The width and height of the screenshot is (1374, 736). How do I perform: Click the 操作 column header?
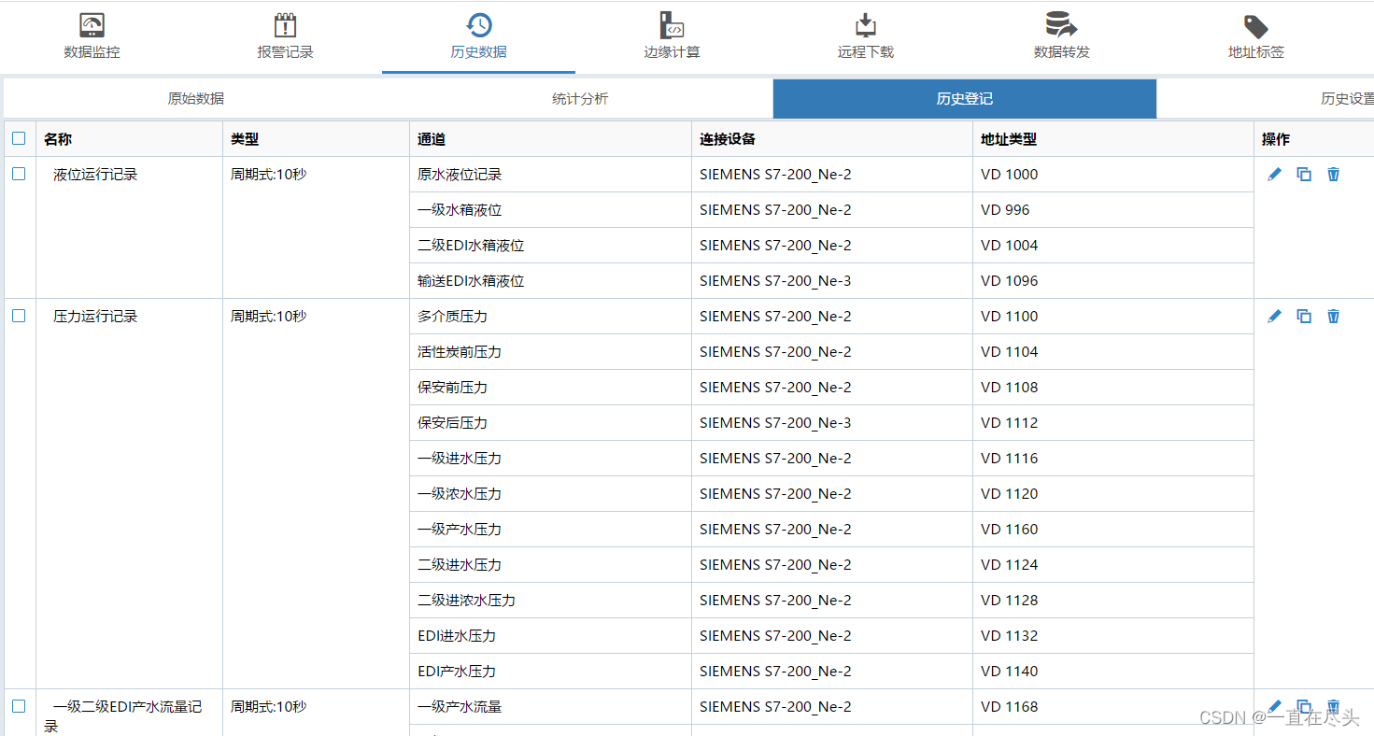click(1313, 139)
